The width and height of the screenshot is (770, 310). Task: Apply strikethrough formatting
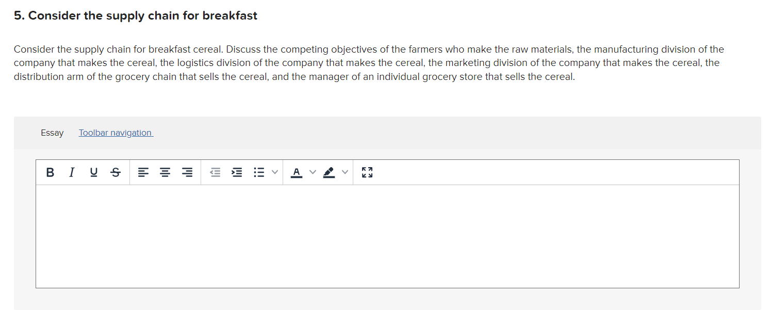(115, 172)
